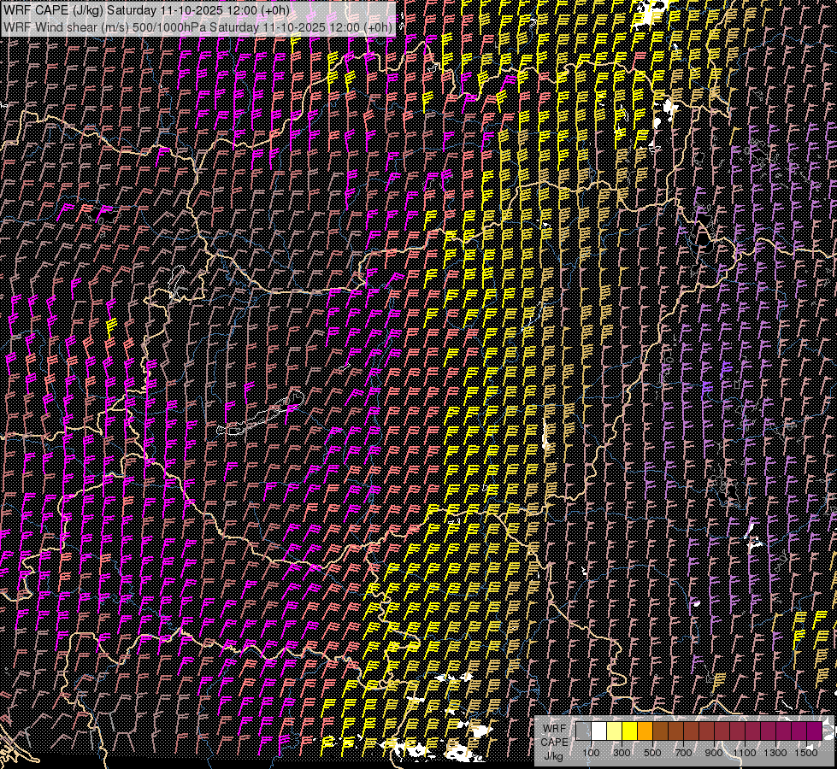This screenshot has height=769, width=837.
Task: Click the WRF CAPE (J/kg) header line
Action: point(145,10)
